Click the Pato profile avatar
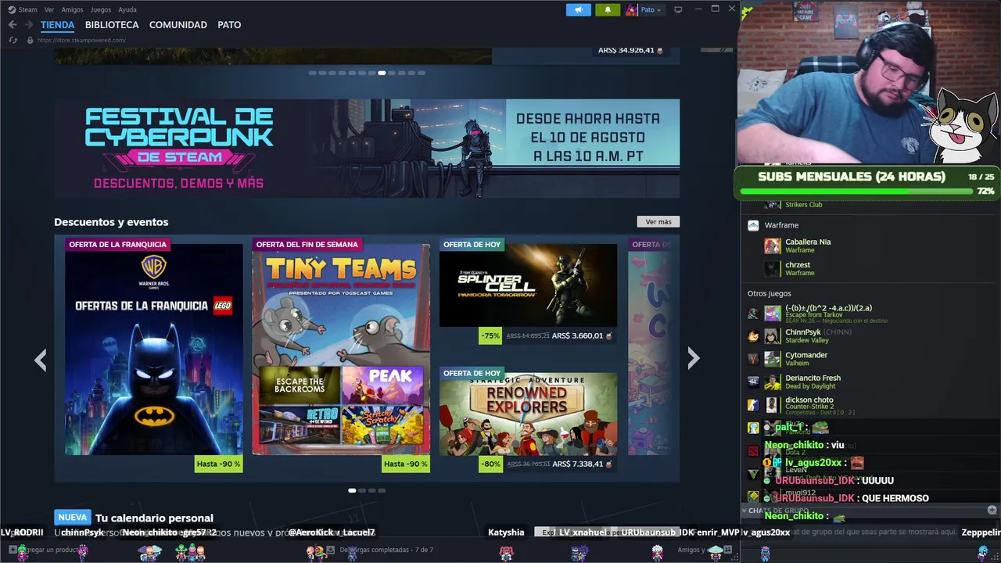Image resolution: width=1001 pixels, height=563 pixels. click(x=632, y=9)
